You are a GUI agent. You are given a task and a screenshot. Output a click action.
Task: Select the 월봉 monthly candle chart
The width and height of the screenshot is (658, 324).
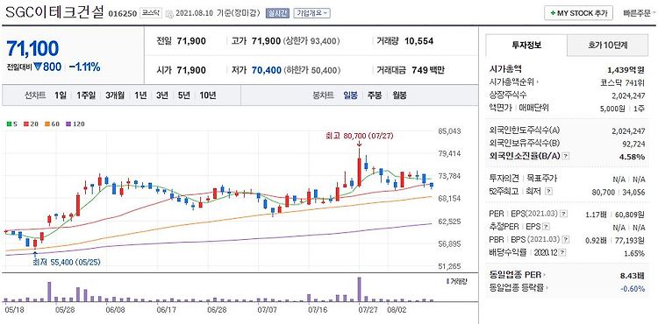click(399, 95)
